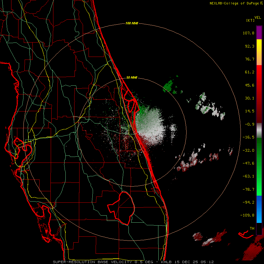Click the -78.7 value on velocity scale

[x=248, y=189]
